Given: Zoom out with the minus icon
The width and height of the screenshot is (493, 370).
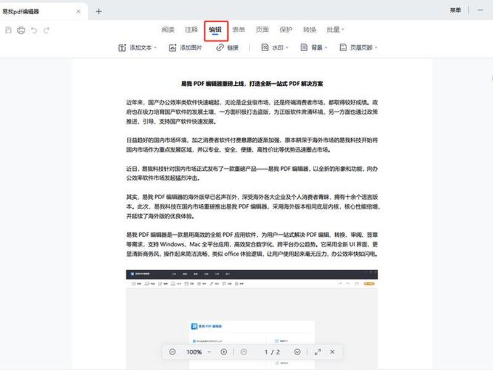Looking at the screenshot, I should [173, 351].
